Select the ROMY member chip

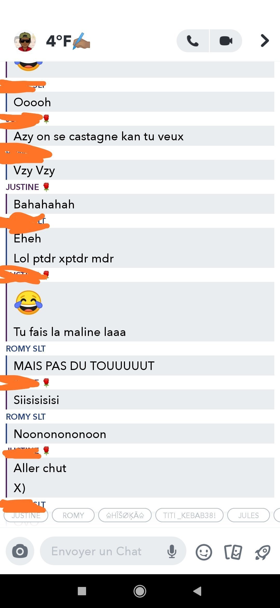[73, 515]
